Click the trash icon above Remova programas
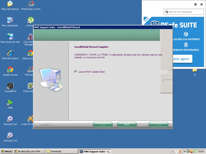Viewport: 206px width, 154px height. (186, 45)
